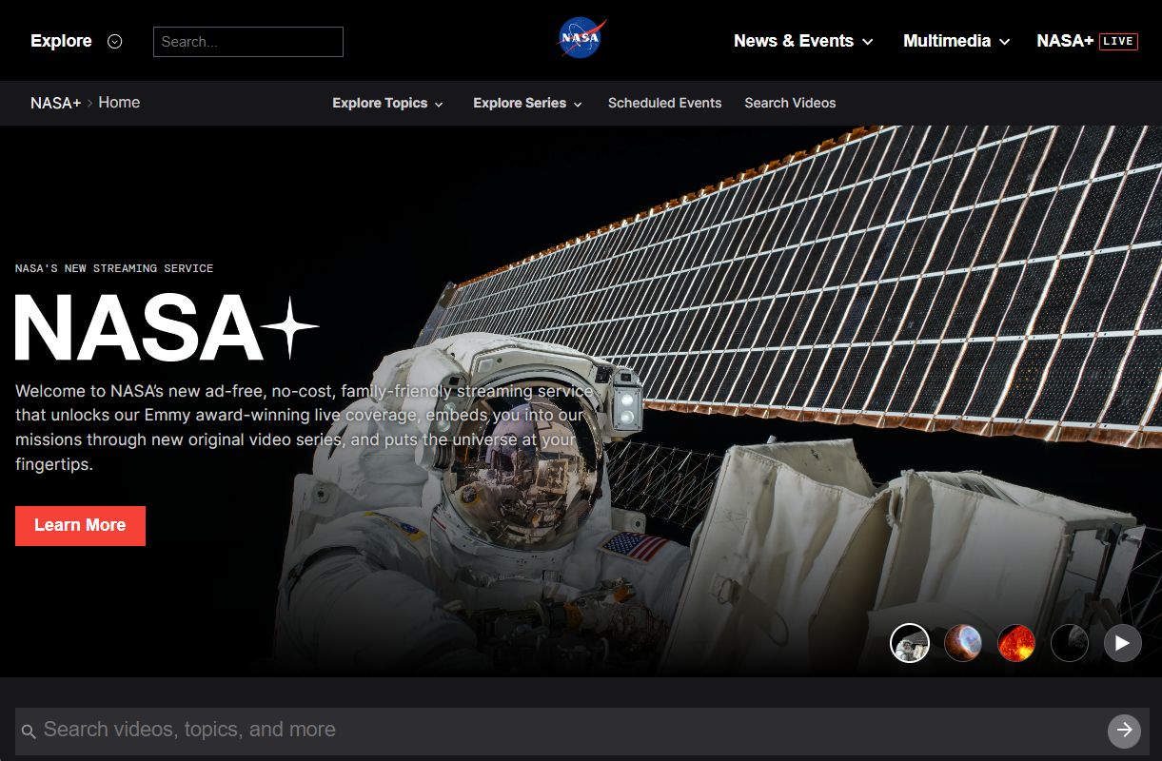Click the large NASA+ hero title
The image size is (1162, 761).
tap(167, 327)
